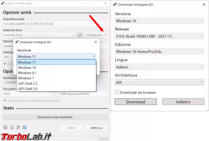
Task: Select Windows 10 in the version list
Action: tap(56, 68)
